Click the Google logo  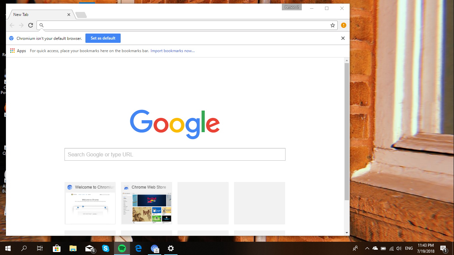tap(175, 124)
